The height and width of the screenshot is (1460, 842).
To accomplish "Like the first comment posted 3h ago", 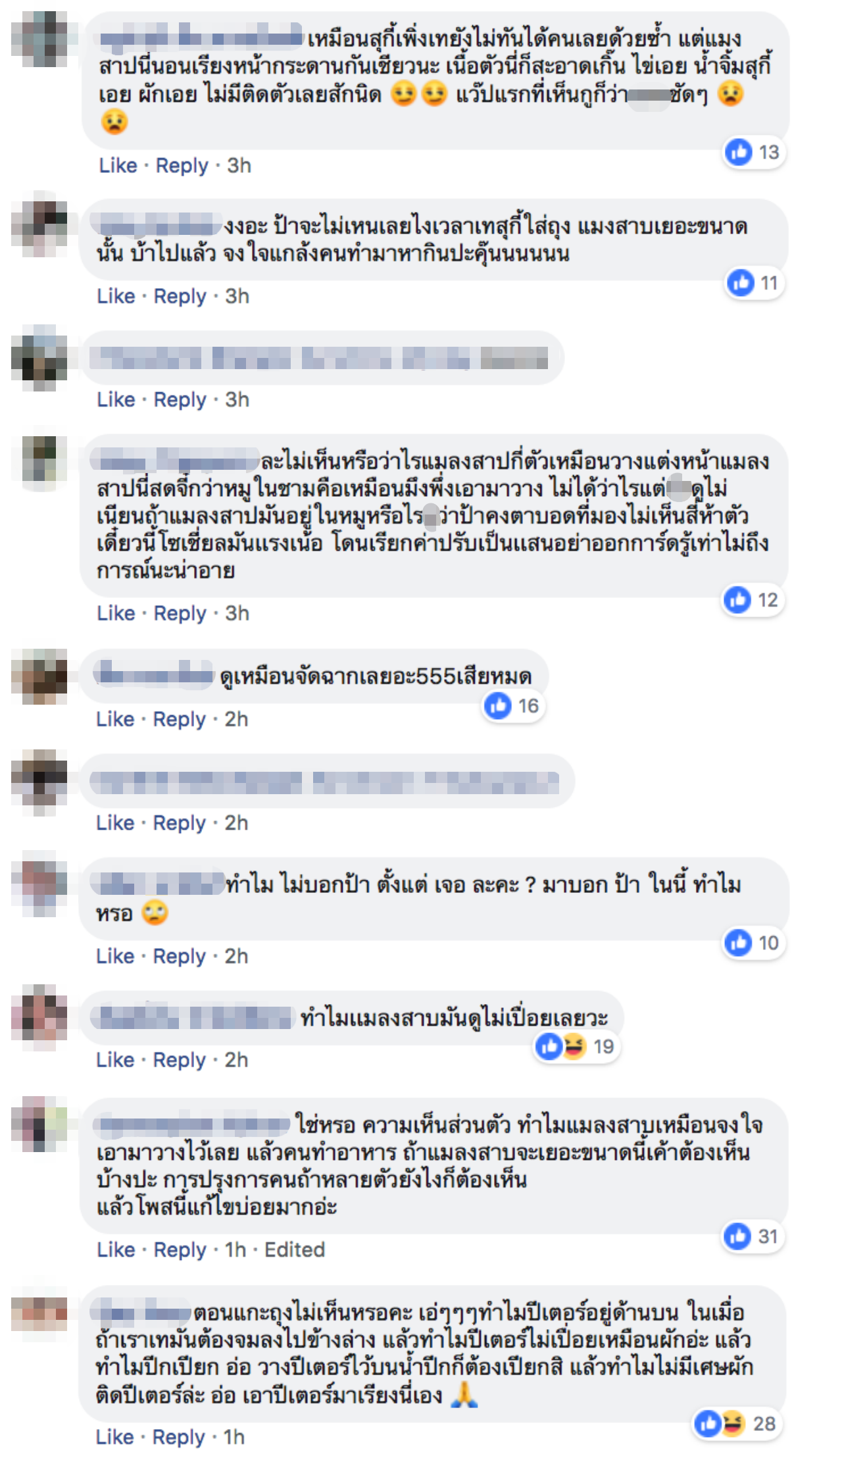I will 118,165.
